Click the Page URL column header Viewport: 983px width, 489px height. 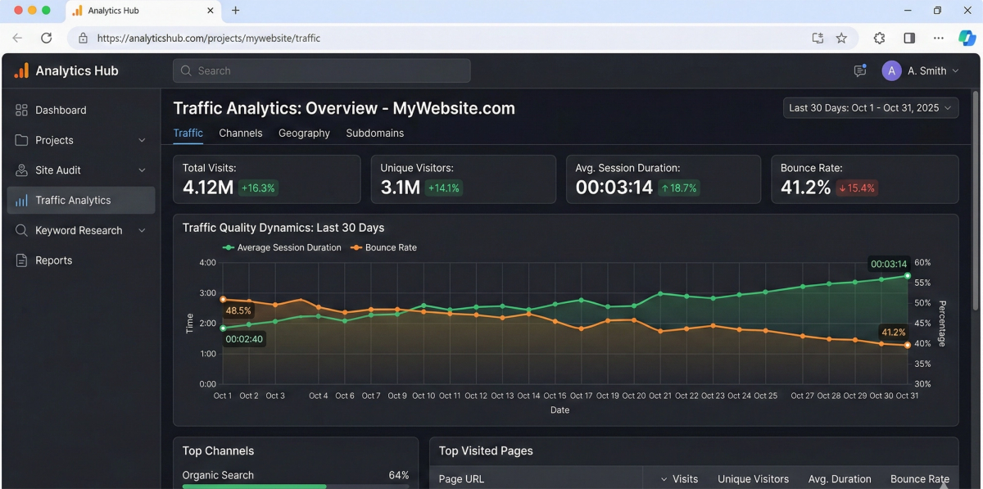[461, 479]
